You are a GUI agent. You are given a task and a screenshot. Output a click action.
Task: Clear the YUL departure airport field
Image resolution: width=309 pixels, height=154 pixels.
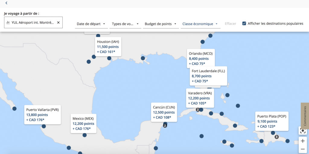[58, 23]
